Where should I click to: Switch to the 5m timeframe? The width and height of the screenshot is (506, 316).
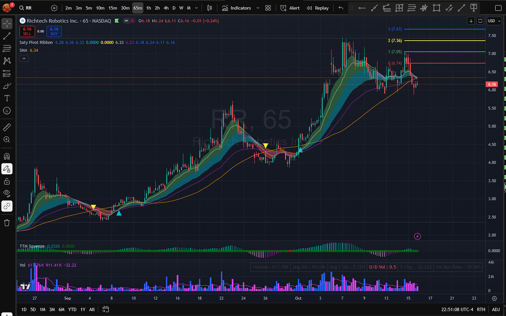(89, 8)
